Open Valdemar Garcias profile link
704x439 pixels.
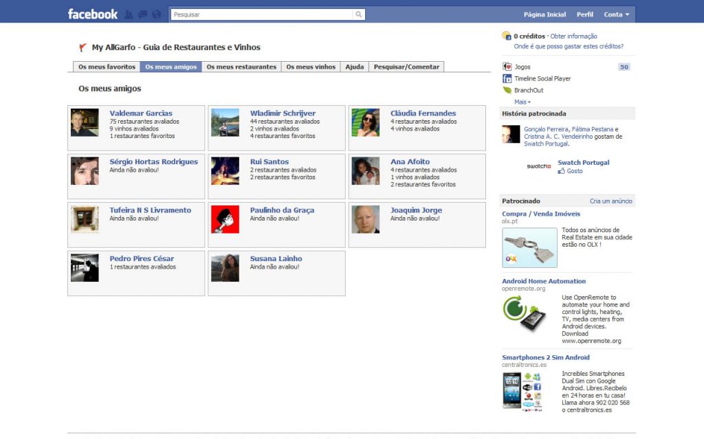pyautogui.click(x=141, y=113)
